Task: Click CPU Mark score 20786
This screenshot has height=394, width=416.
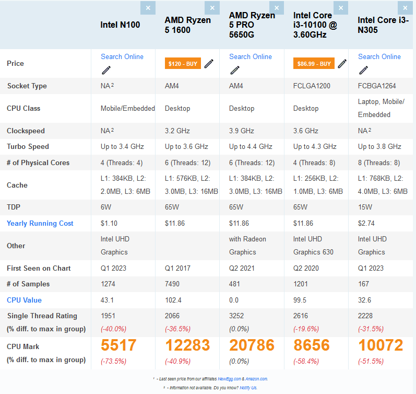Action: (x=252, y=345)
